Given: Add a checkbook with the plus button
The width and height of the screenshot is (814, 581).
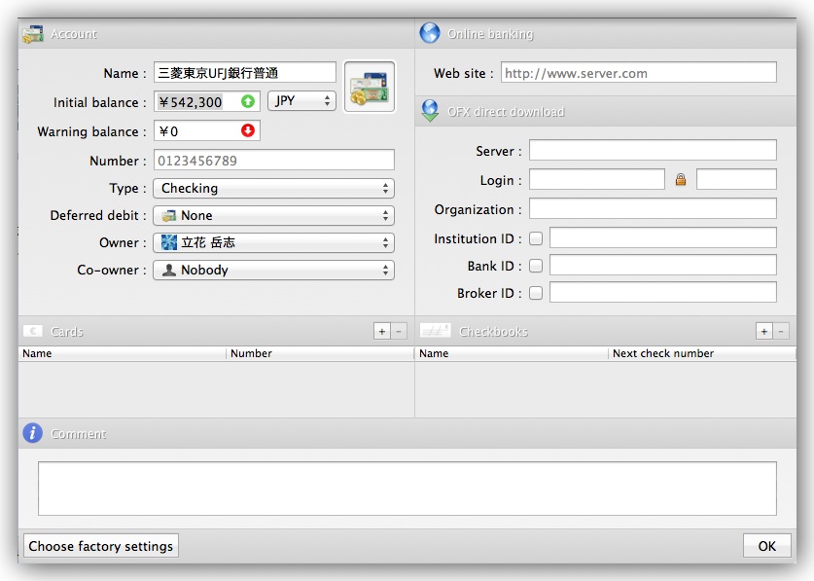Looking at the screenshot, I should [x=764, y=332].
